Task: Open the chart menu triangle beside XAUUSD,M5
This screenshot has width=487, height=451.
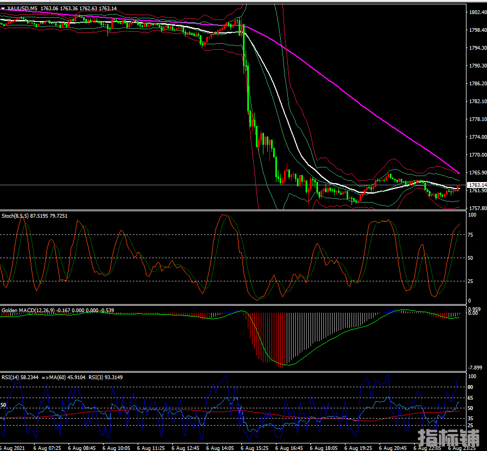Action: click(x=3, y=9)
